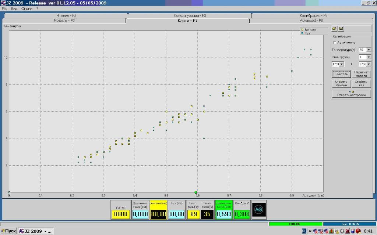Click the Газ (ms) 00,00 value box
The image size is (377, 235).
(x=177, y=214)
